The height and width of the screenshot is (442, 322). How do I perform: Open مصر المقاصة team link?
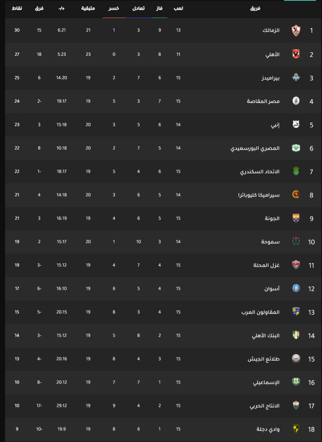[x=263, y=101]
